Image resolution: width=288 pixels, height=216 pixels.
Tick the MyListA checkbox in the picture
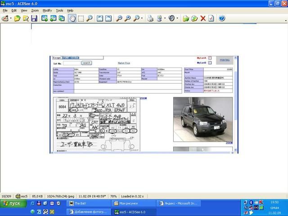[x=210, y=58]
